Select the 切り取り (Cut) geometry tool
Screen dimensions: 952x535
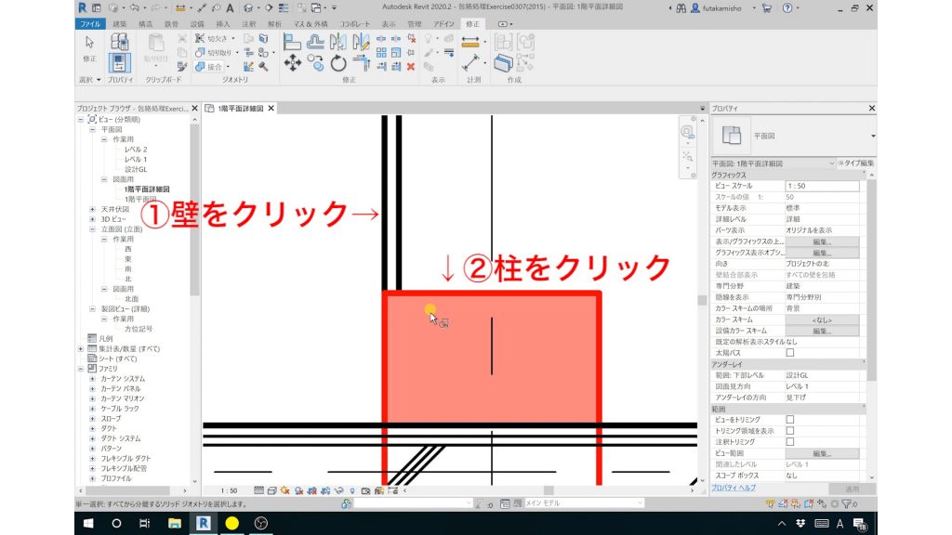pos(211,52)
